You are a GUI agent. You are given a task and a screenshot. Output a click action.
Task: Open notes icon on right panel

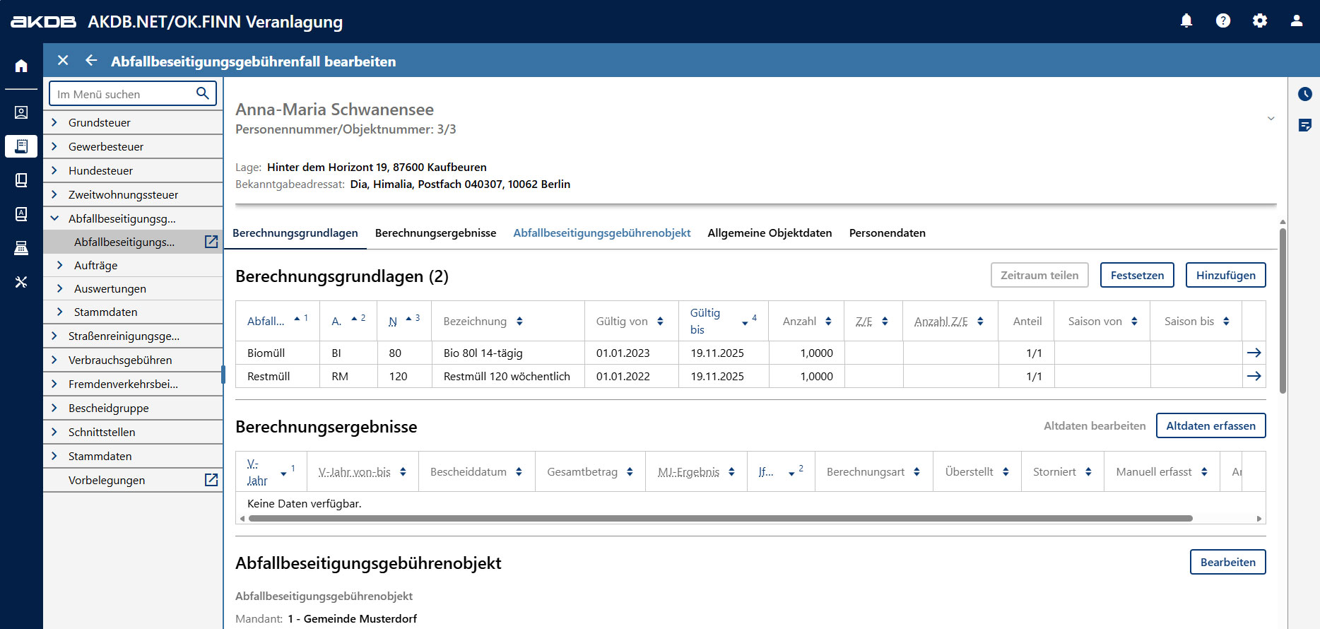point(1304,126)
